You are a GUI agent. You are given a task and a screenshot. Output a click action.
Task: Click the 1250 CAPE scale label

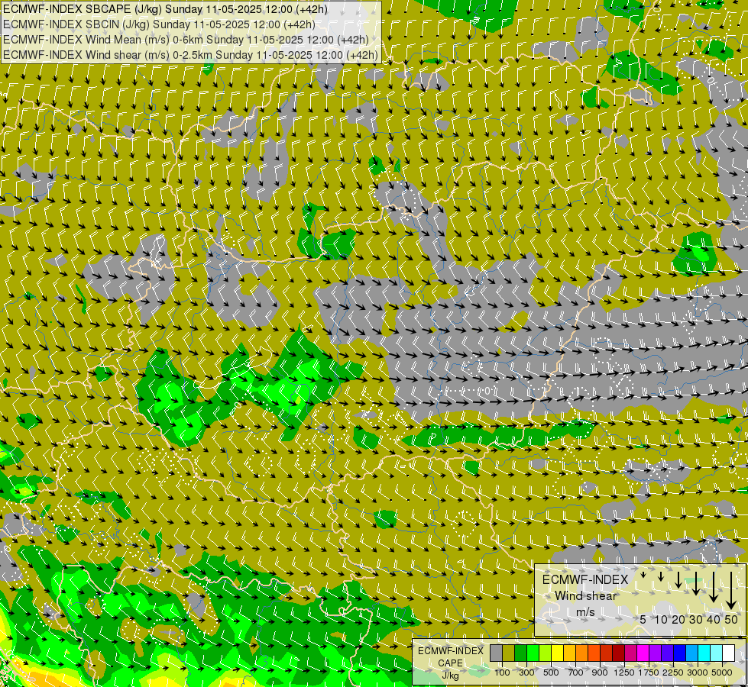[624, 672]
